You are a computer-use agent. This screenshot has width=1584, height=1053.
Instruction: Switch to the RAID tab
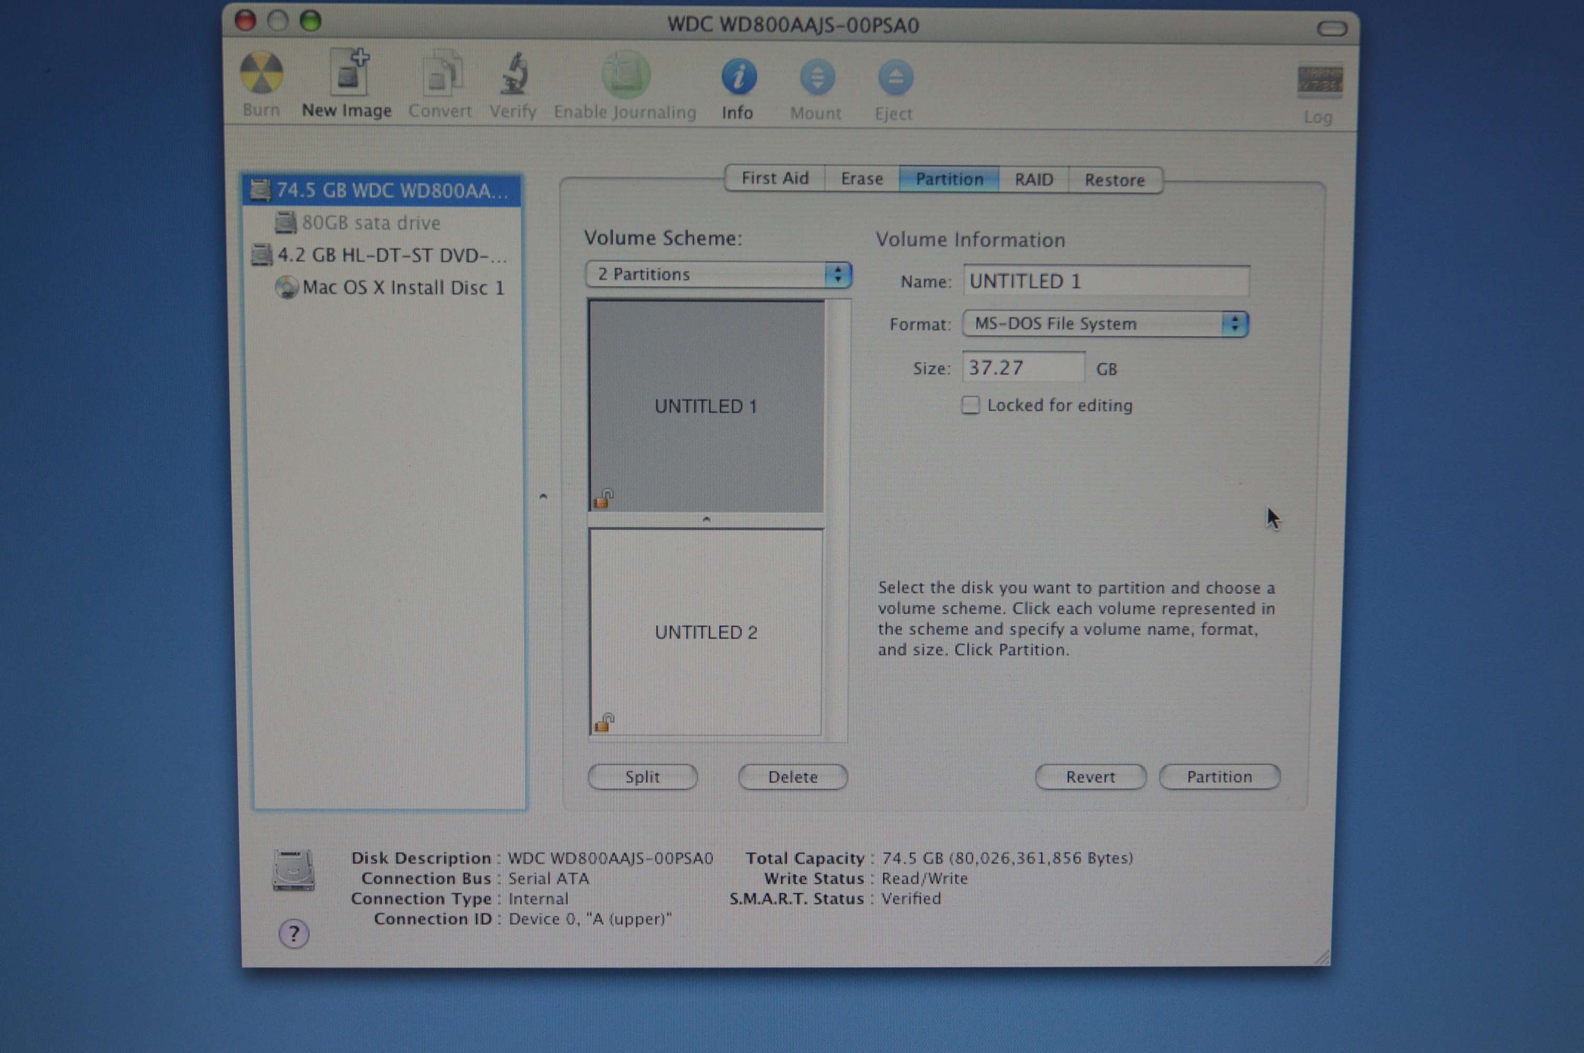click(1033, 180)
